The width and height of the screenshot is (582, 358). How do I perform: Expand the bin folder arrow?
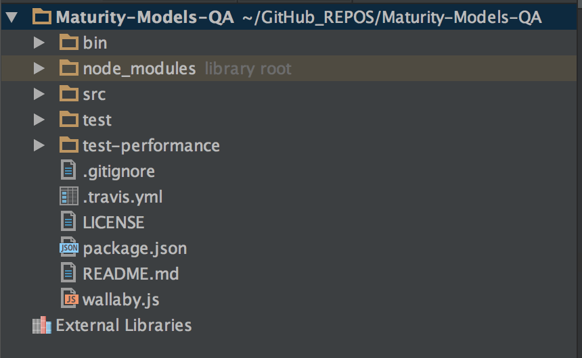[x=39, y=43]
